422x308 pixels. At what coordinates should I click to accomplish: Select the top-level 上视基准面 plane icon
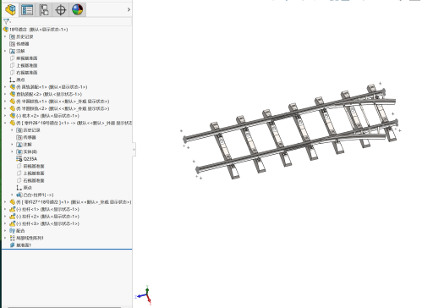pyautogui.click(x=12, y=65)
